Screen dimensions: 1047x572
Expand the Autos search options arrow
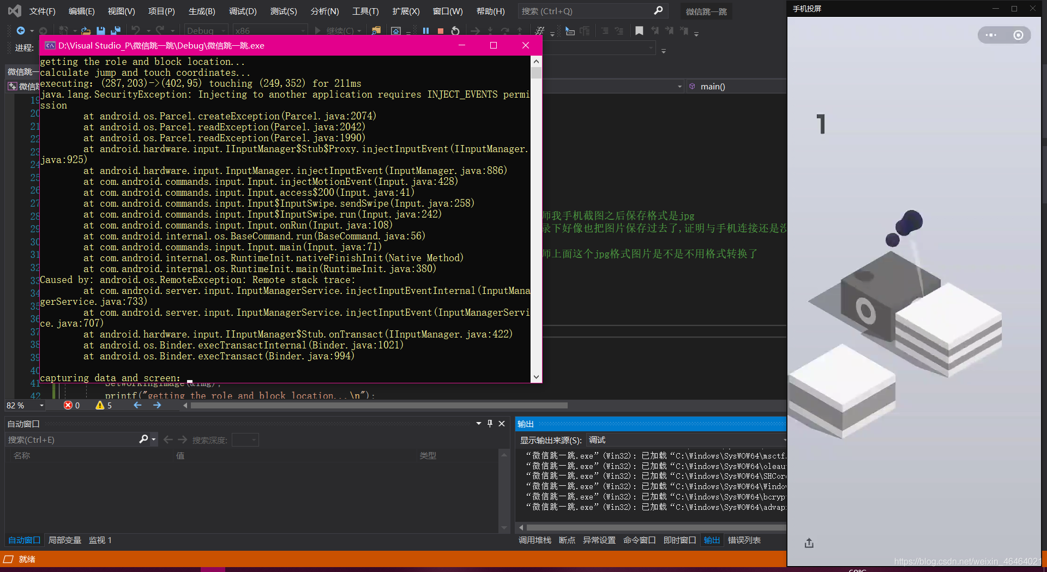click(x=154, y=439)
